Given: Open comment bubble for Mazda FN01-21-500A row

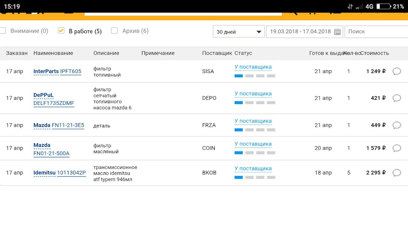Looking at the screenshot, I should tap(397, 148).
